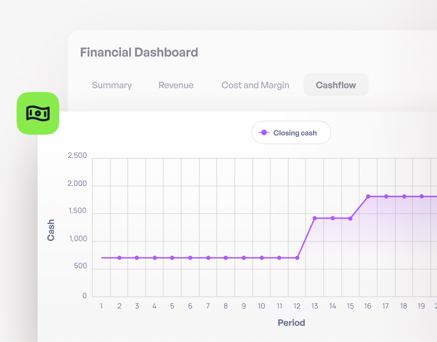
Task: Click the purple legend marker dot
Action: [x=264, y=133]
